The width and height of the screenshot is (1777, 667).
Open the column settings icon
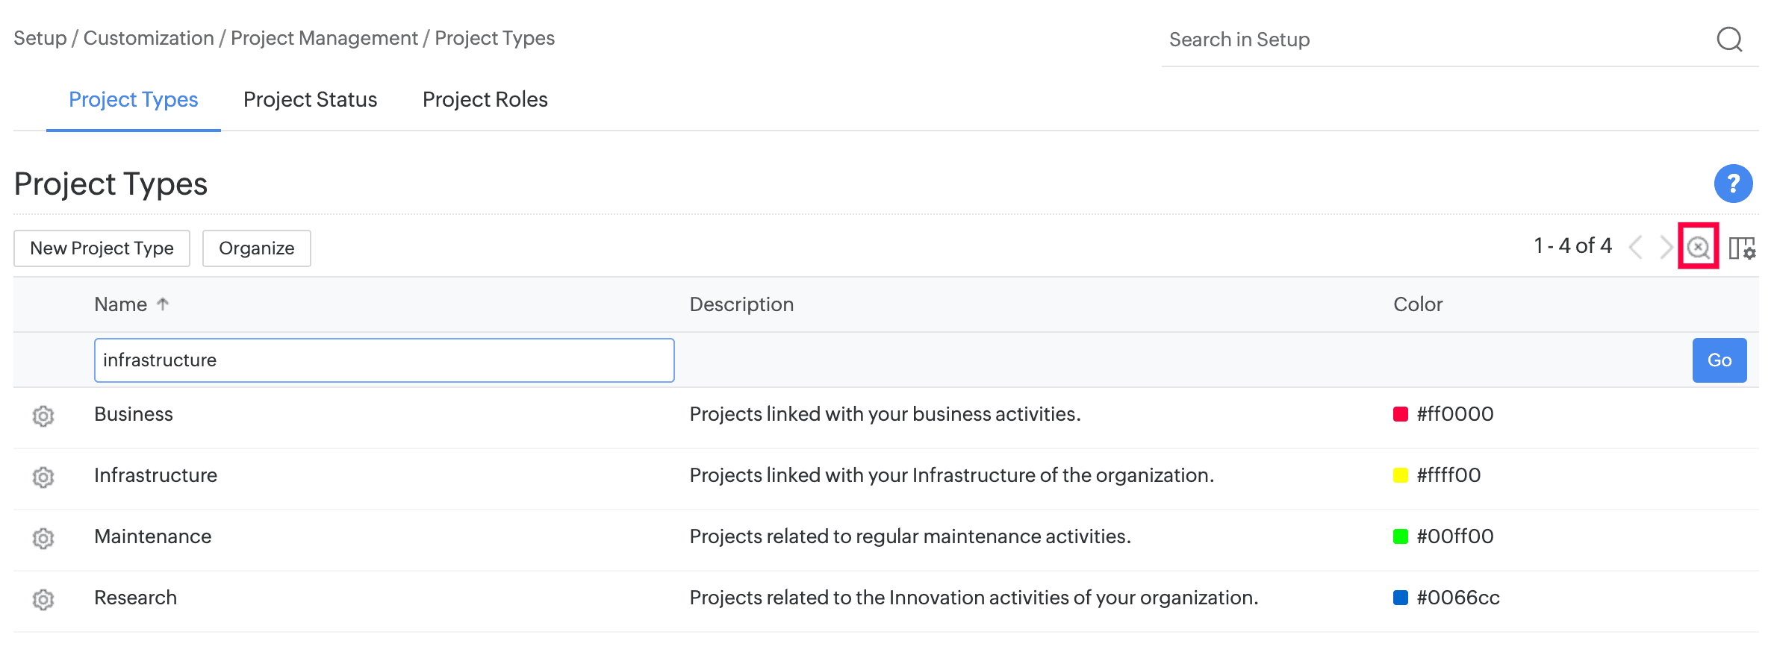pyautogui.click(x=1742, y=248)
